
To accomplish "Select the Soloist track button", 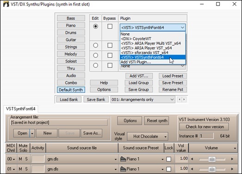I will [71, 61].
